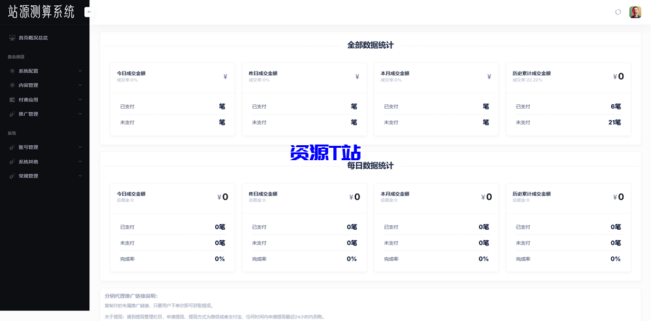Expand the 推广管理 chevron
Viewport: 651px width, 321px height.
80,114
